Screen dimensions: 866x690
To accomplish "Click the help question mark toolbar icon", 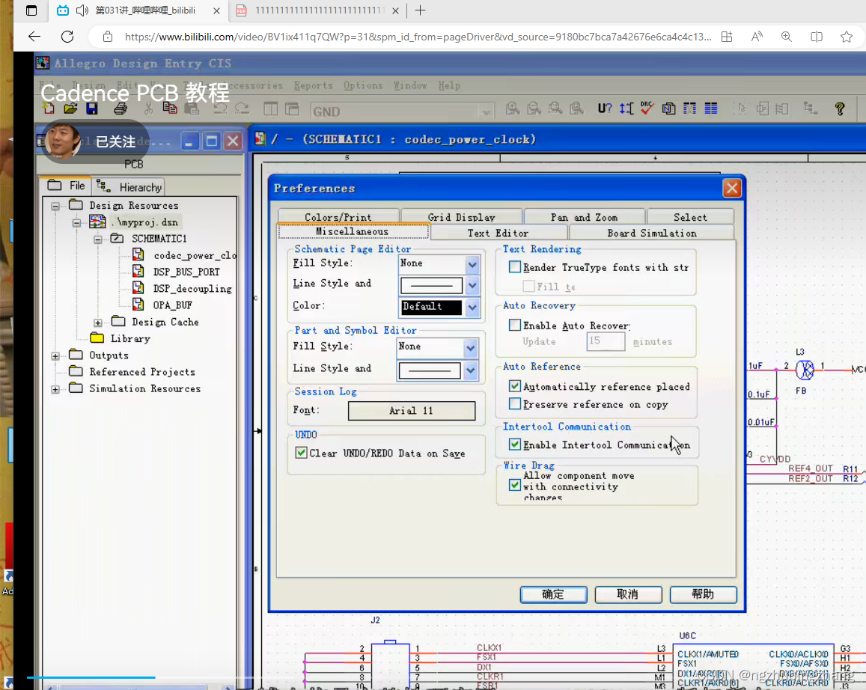I will tap(840, 109).
